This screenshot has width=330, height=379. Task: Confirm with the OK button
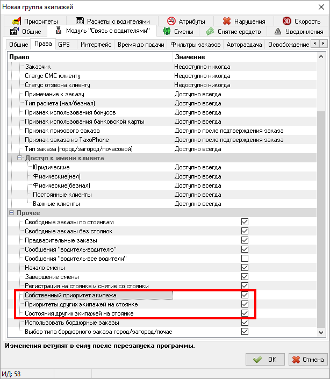(x=265, y=360)
